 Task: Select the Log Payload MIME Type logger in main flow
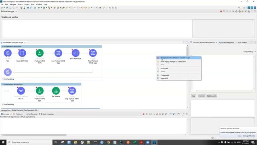(58, 53)
